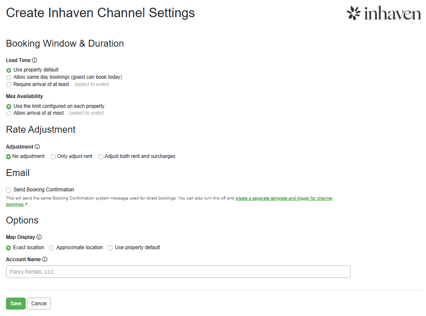Select Use property default for Map Display

[x=110, y=248]
